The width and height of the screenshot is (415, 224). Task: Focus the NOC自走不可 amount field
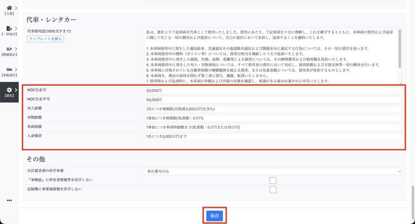[x=273, y=100]
